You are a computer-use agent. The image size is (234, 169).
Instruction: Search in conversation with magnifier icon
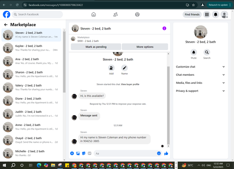click(207, 52)
